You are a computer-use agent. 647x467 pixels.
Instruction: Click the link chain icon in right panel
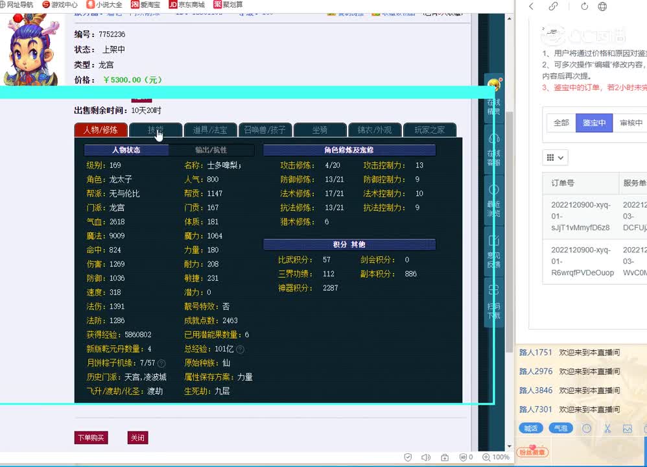pyautogui.click(x=553, y=6)
